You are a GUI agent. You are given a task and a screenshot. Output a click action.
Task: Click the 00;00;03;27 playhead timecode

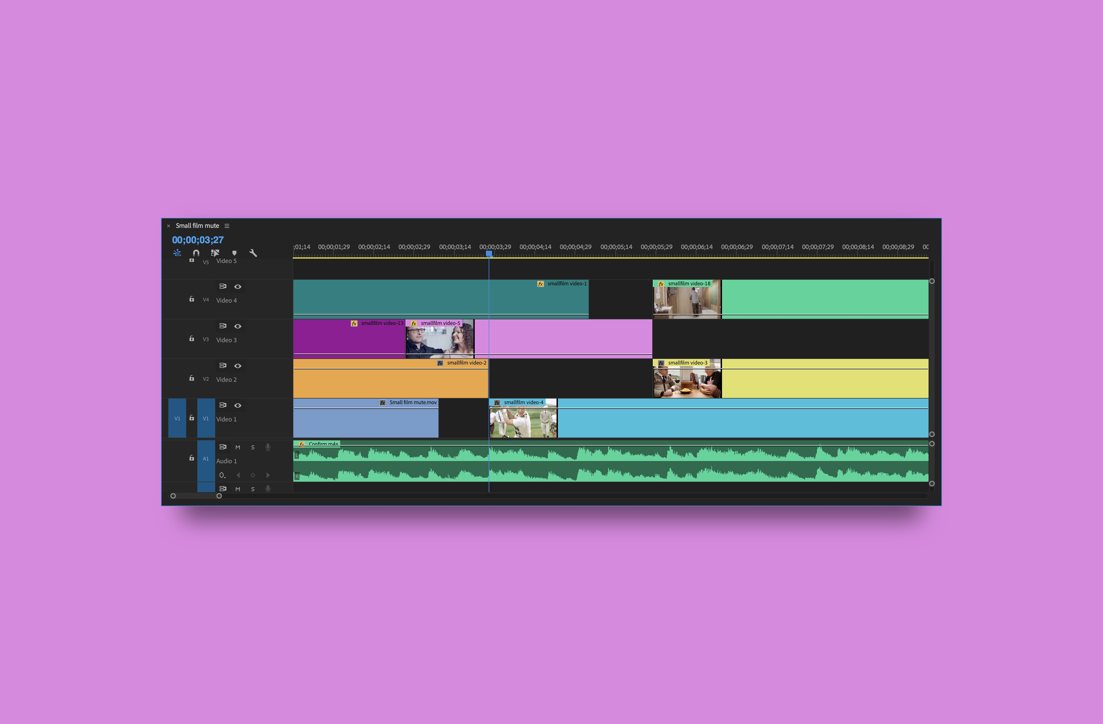[198, 240]
